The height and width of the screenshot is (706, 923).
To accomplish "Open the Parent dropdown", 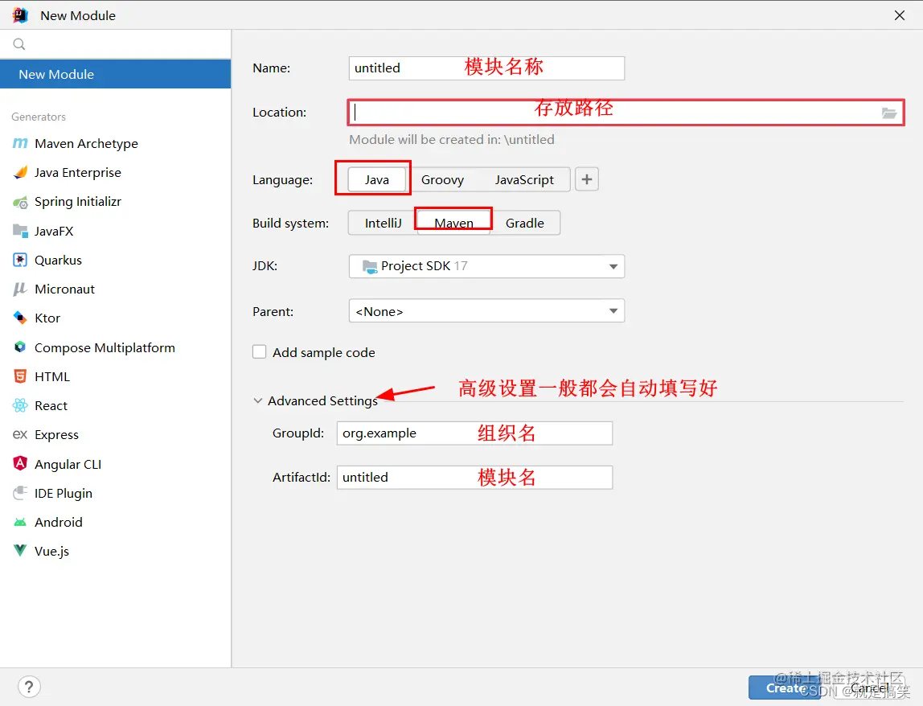I will [x=486, y=311].
